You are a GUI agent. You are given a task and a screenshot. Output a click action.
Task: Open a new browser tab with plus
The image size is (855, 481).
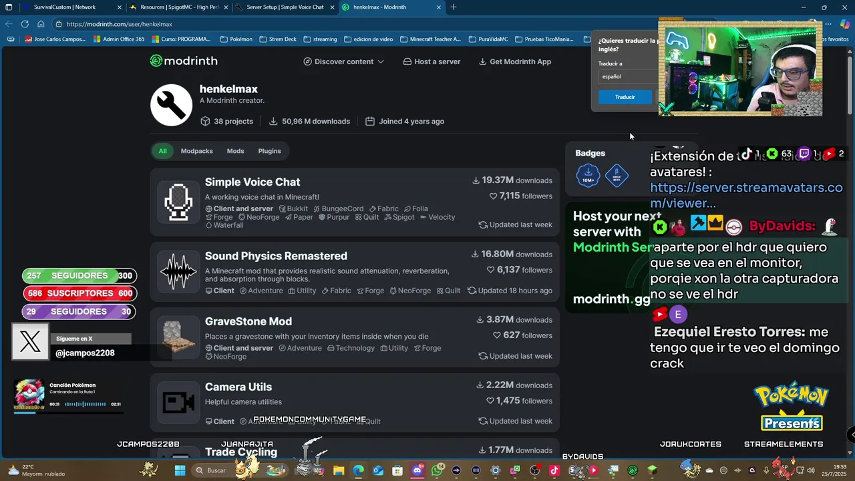454,7
